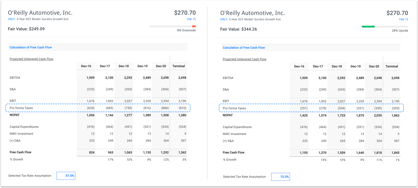Click the ORLY ticker link in right panel
The height and width of the screenshot is (188, 418).
click(224, 19)
